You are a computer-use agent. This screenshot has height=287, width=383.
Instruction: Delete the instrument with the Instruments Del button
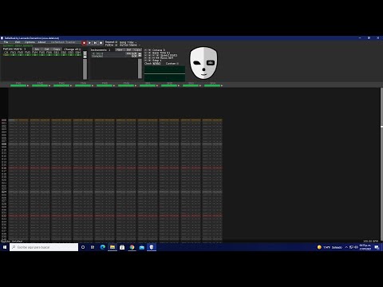pos(128,49)
